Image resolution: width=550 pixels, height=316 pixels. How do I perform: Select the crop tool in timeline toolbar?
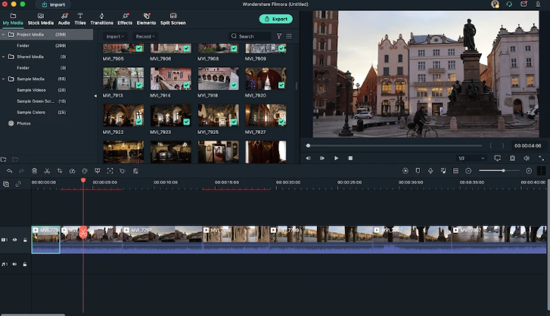point(60,171)
